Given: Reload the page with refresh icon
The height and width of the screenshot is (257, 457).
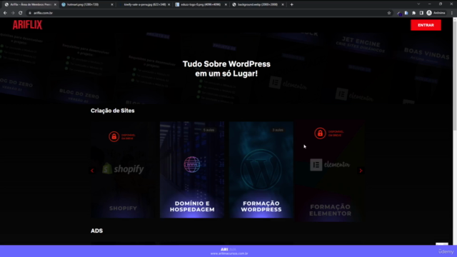Looking at the screenshot, I should coord(21,13).
